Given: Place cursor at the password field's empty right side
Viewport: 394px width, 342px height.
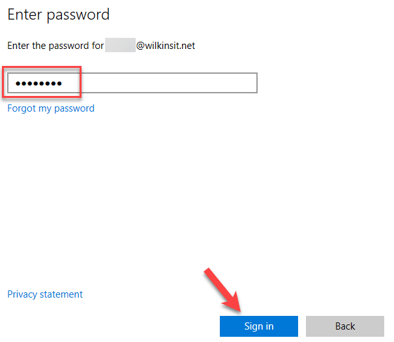Looking at the screenshot, I should pyautogui.click(x=168, y=83).
